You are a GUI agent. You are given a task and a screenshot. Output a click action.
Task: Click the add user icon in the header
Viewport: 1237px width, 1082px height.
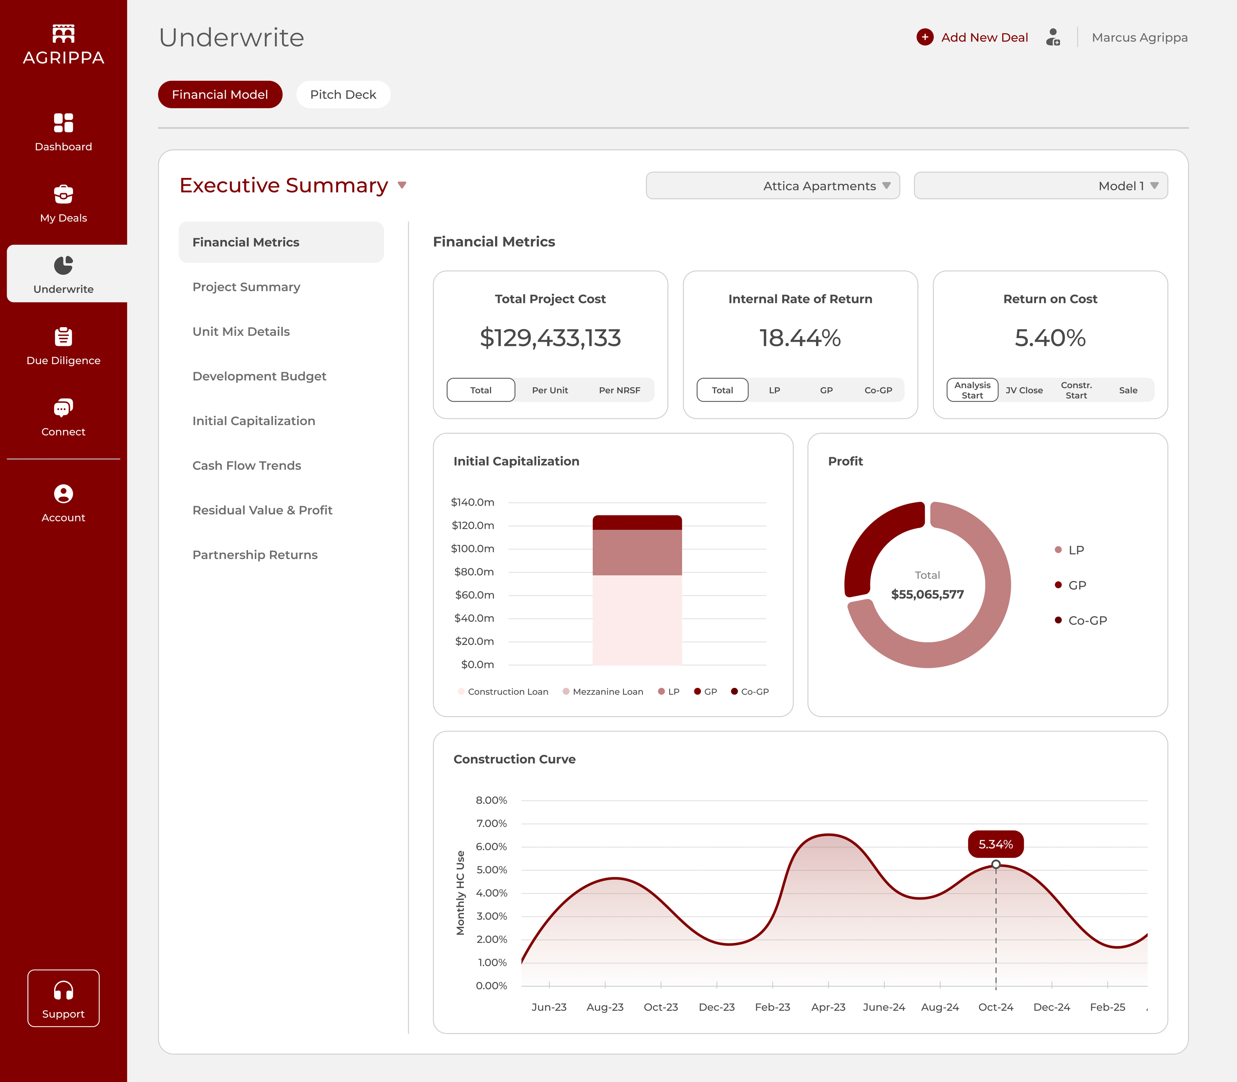click(1053, 37)
